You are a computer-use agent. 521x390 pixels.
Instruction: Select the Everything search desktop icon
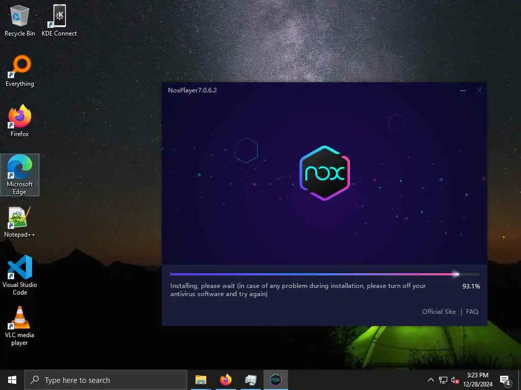(20, 71)
